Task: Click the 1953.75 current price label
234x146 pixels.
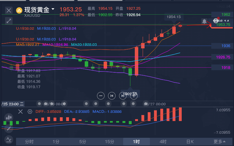Action: tap(222, 25)
